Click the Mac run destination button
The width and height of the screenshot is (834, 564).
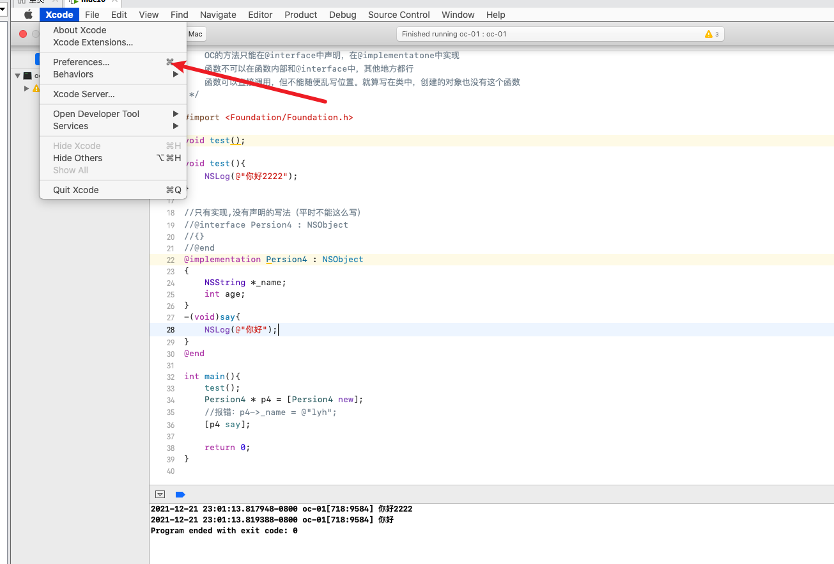196,34
